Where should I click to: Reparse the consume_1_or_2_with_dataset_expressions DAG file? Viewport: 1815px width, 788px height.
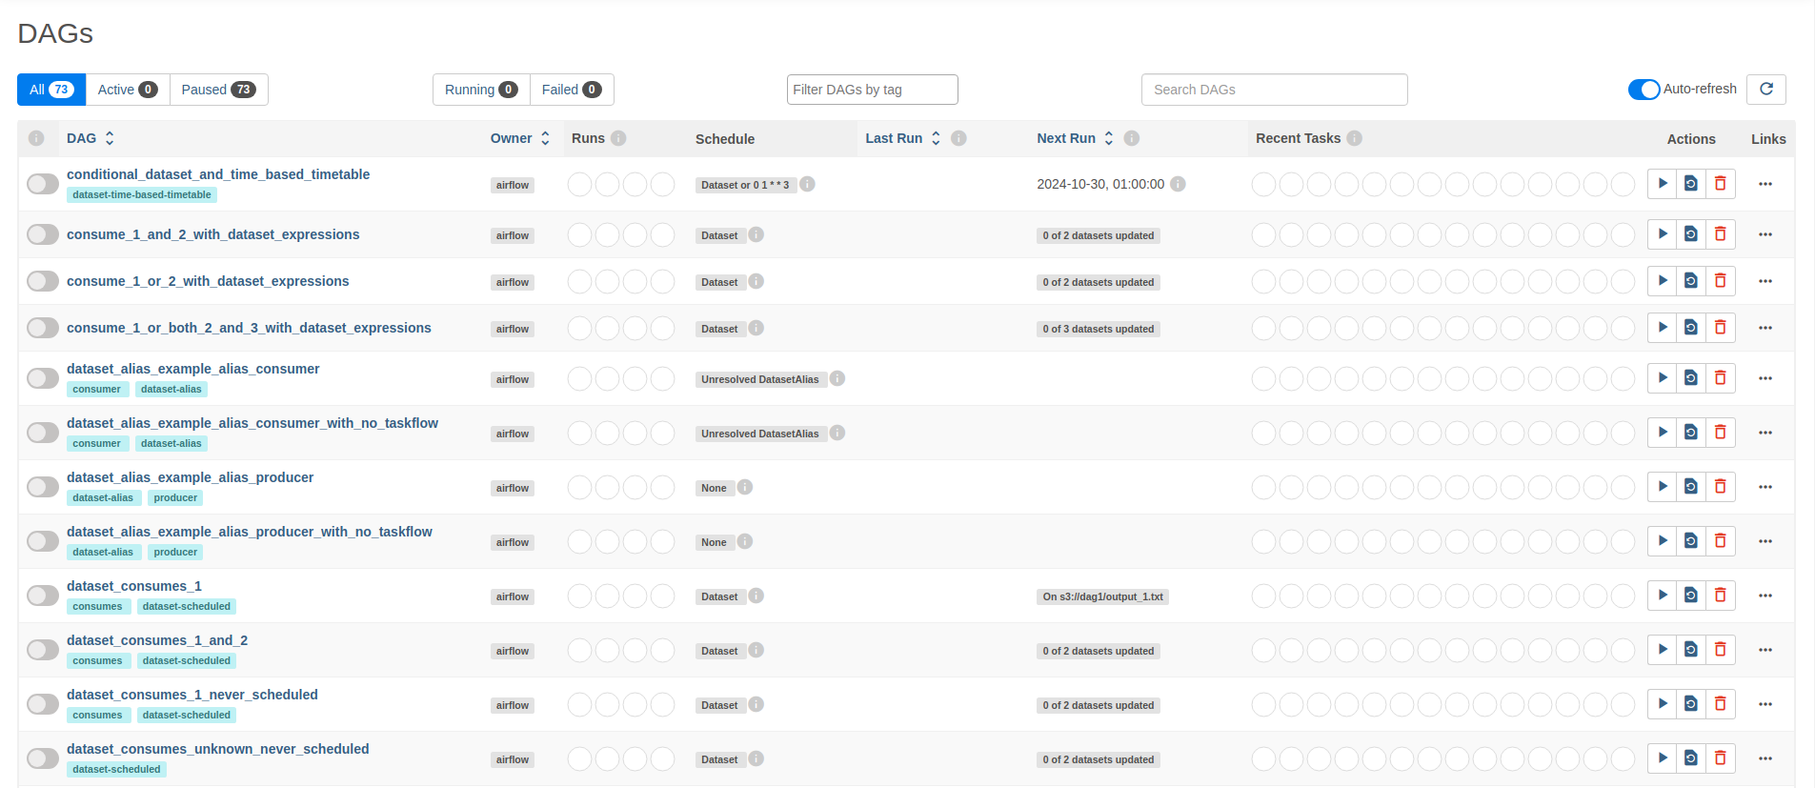1690,281
